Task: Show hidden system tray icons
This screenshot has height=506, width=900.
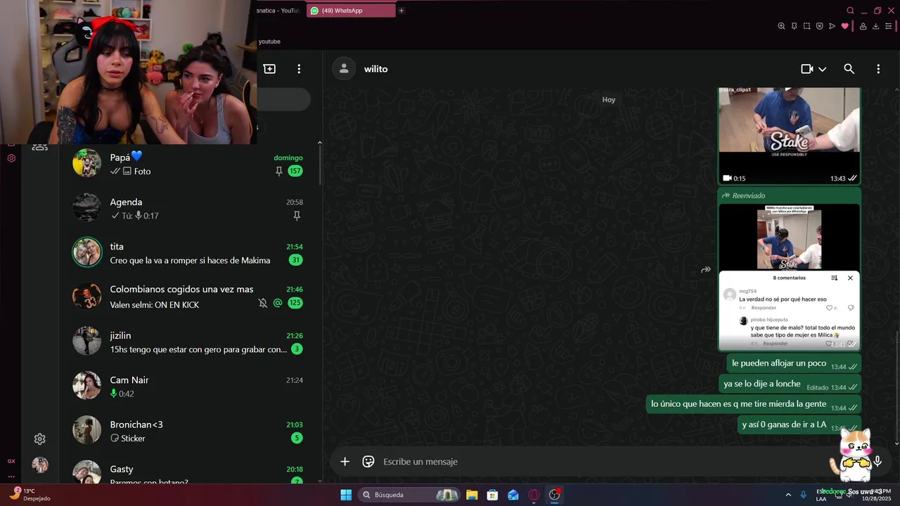Action: tap(788, 495)
